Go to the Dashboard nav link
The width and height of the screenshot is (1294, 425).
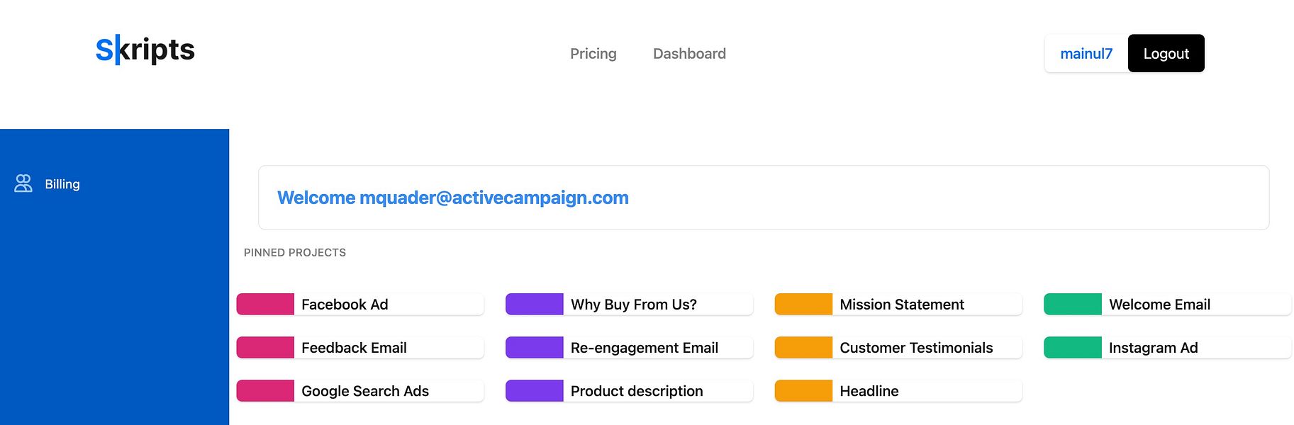coord(689,54)
